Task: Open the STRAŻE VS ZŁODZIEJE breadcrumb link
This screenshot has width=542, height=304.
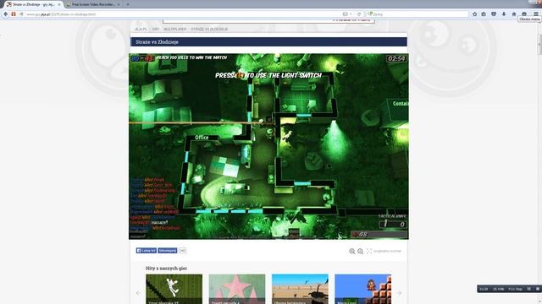Action: click(209, 30)
